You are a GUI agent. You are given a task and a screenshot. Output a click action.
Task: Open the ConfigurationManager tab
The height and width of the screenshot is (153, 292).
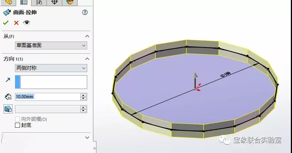tap(39, 2)
